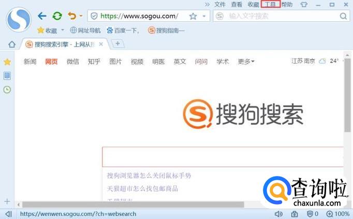Toggle sidebar with status bar icon
Viewport: 353px width, 219px height.
click(x=8, y=214)
